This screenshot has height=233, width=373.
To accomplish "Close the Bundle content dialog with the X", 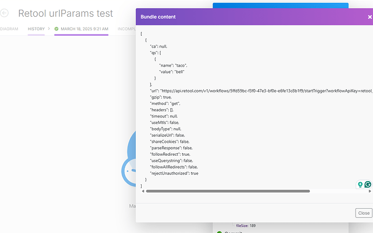I will [x=370, y=17].
